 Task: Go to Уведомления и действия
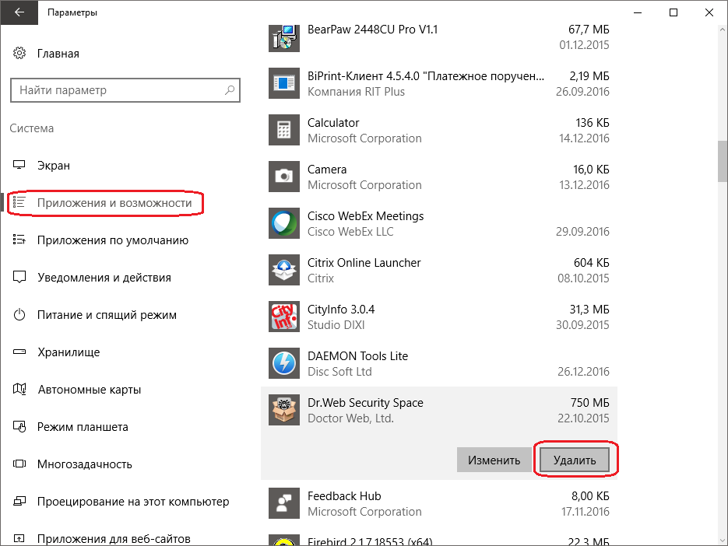pyautogui.click(x=104, y=278)
